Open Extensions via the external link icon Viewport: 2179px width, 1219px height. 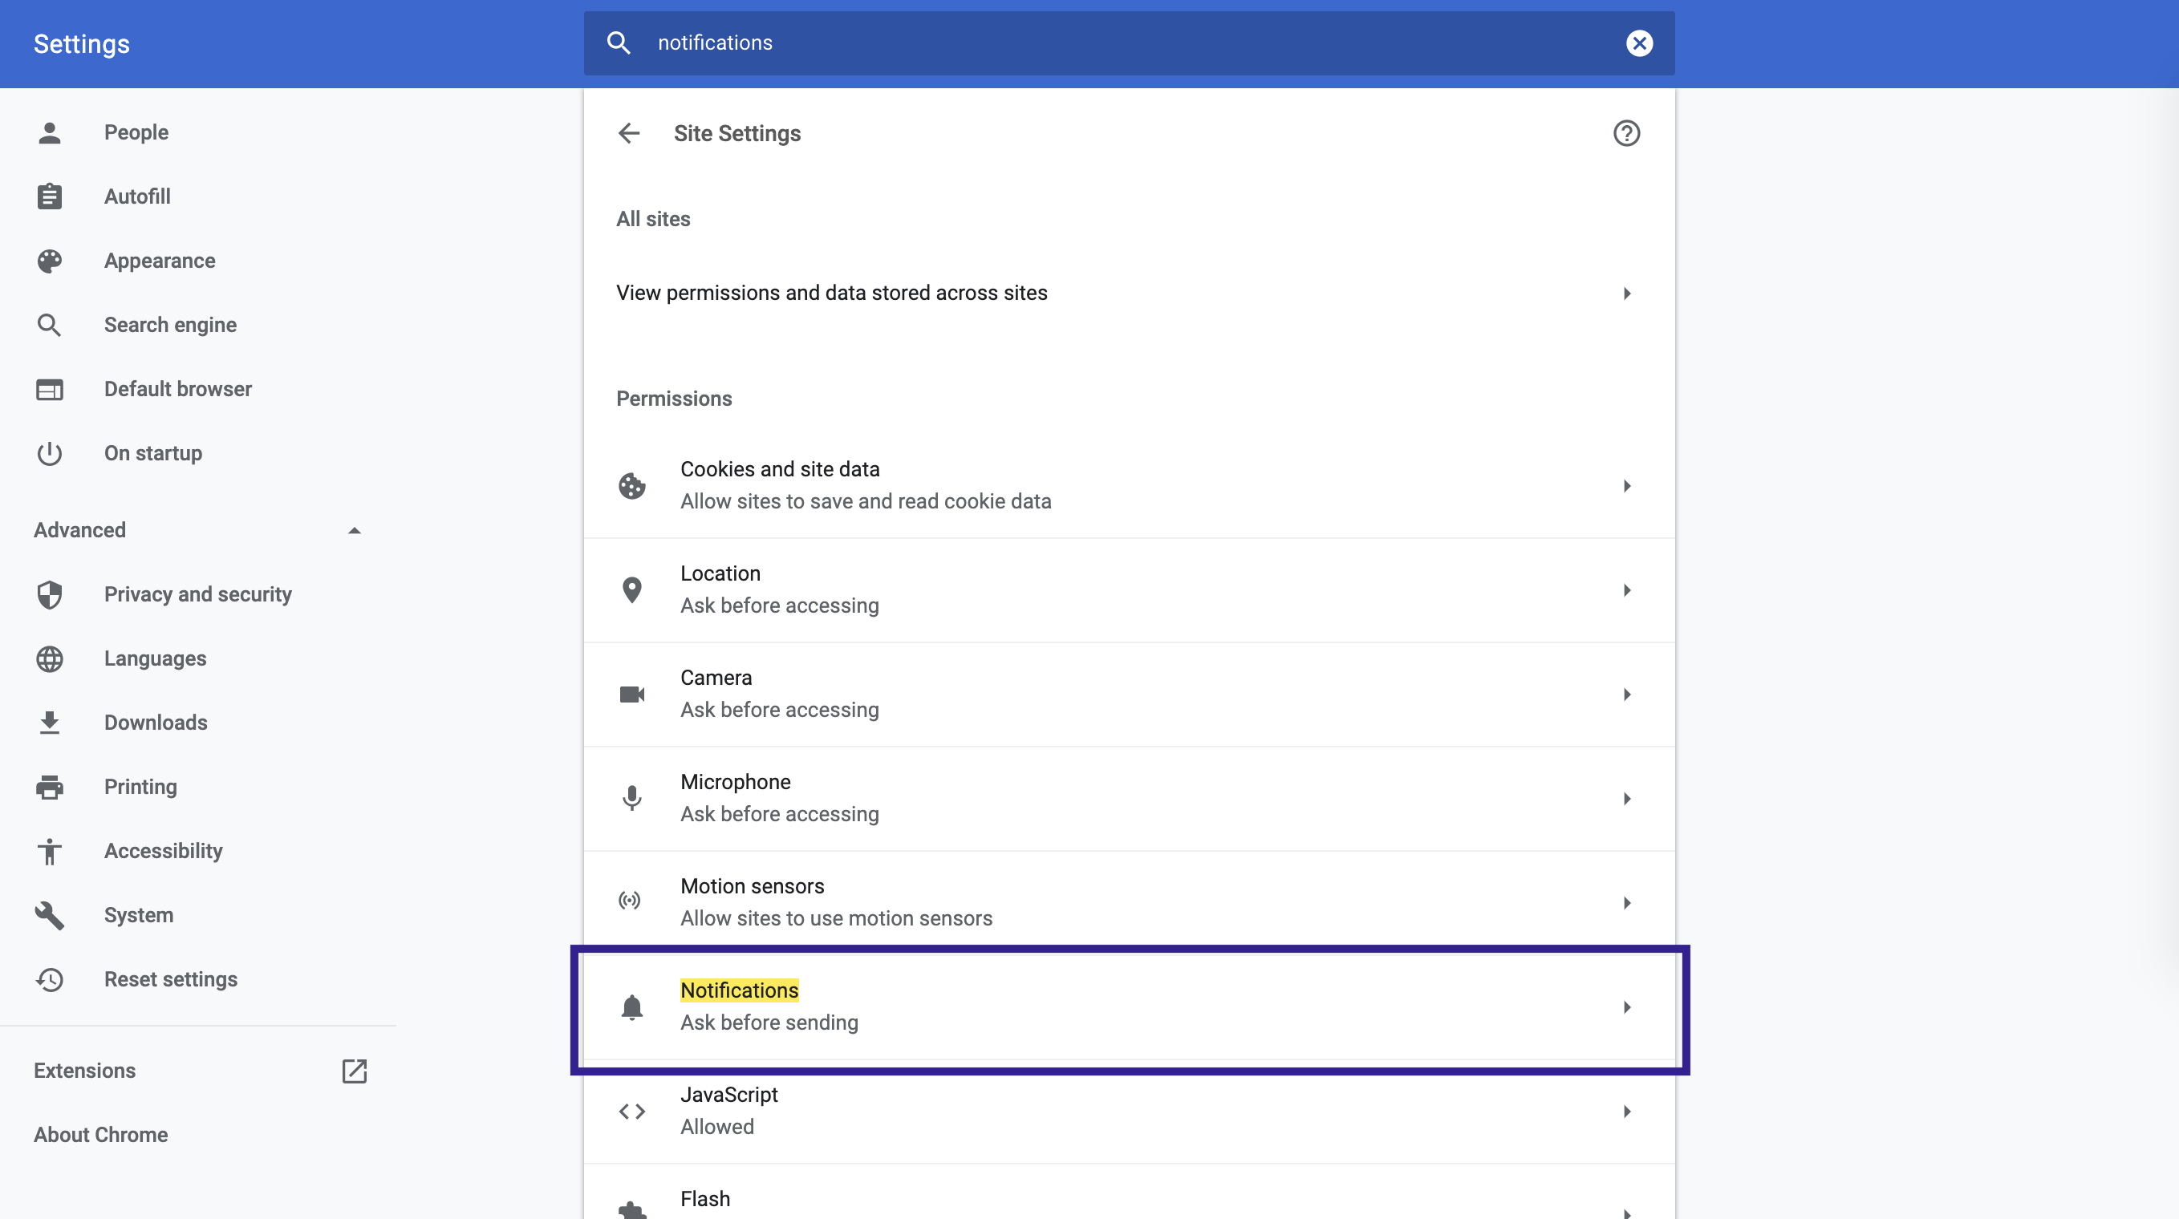[x=355, y=1072]
